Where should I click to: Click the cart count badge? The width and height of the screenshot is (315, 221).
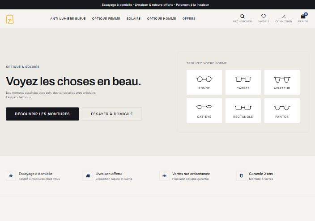tap(306, 14)
